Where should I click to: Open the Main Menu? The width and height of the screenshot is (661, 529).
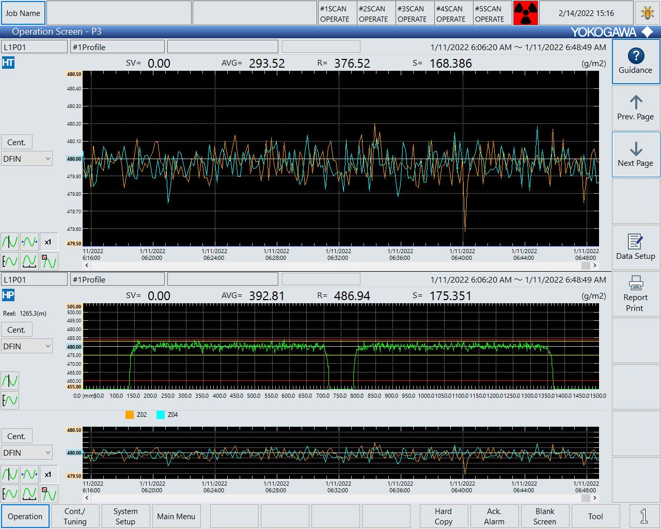[176, 516]
